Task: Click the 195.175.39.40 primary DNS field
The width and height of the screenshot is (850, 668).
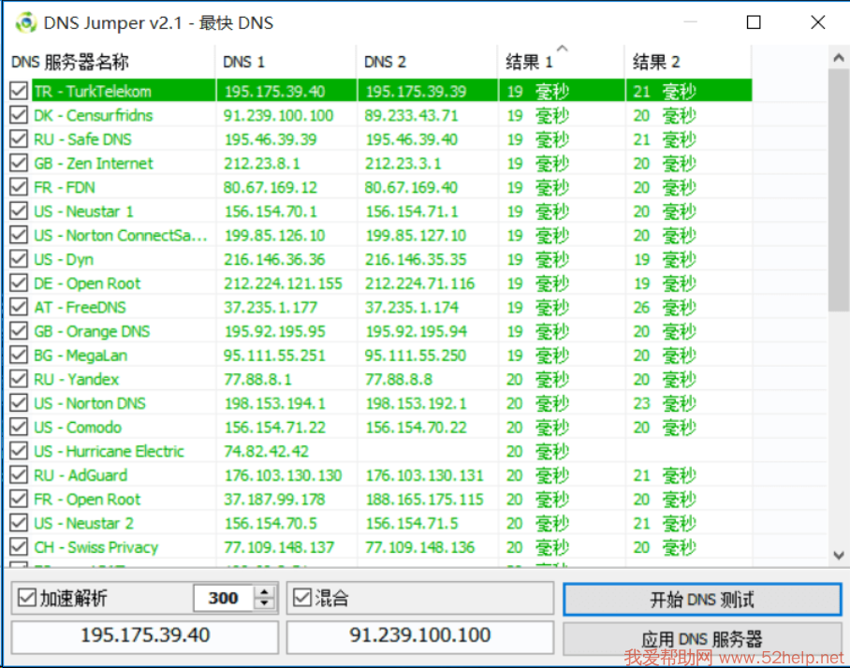Action: point(145,635)
